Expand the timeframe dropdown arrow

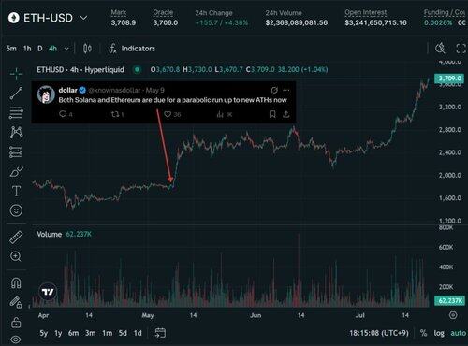tap(66, 49)
